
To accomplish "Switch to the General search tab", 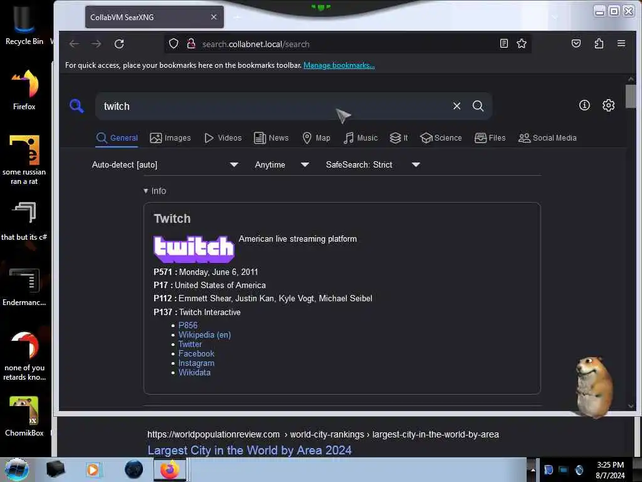I will [x=117, y=138].
